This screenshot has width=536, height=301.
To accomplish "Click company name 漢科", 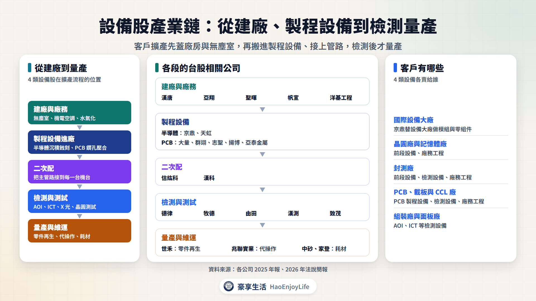I will point(209,178).
